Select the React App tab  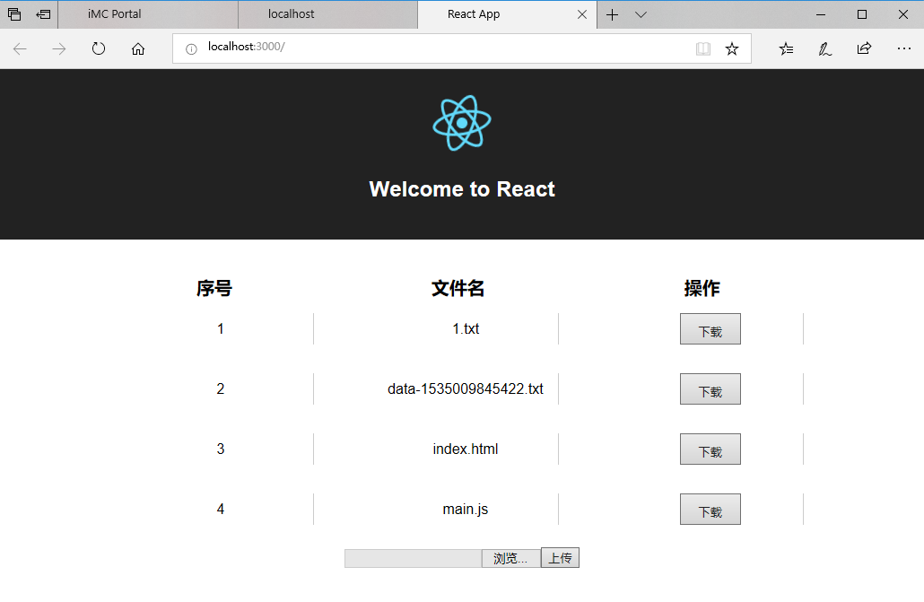(x=507, y=14)
